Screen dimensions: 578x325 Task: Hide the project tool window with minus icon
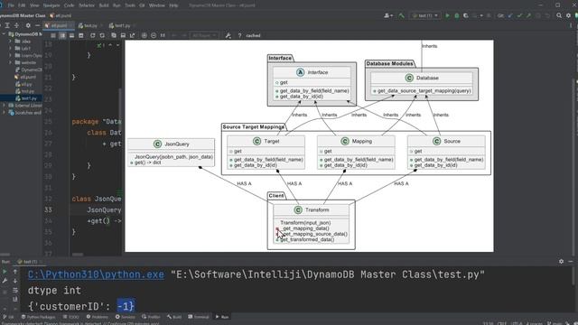click(37, 25)
